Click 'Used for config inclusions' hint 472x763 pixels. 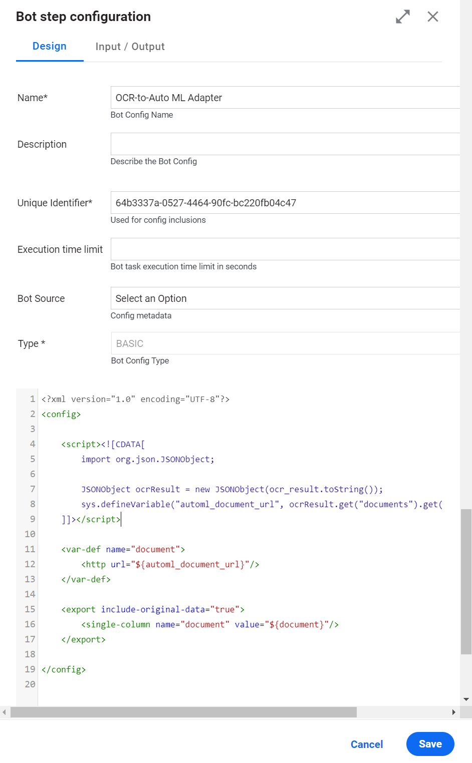pos(158,220)
